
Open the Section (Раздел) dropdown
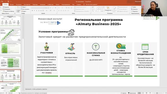[x=24, y=11]
